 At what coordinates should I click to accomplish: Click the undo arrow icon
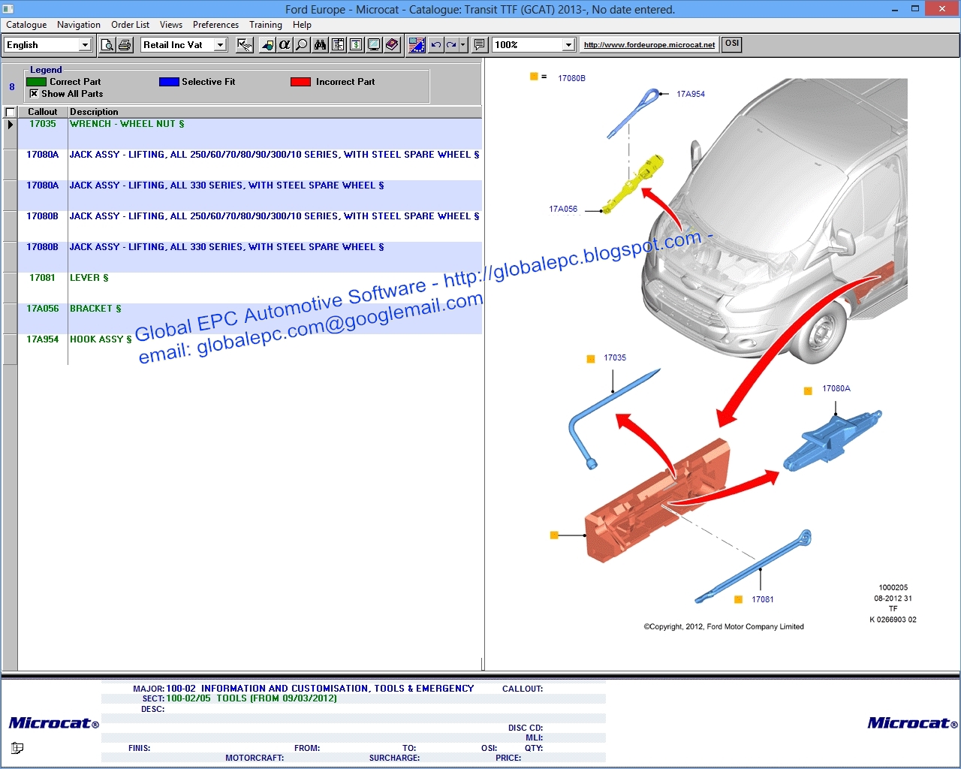435,44
